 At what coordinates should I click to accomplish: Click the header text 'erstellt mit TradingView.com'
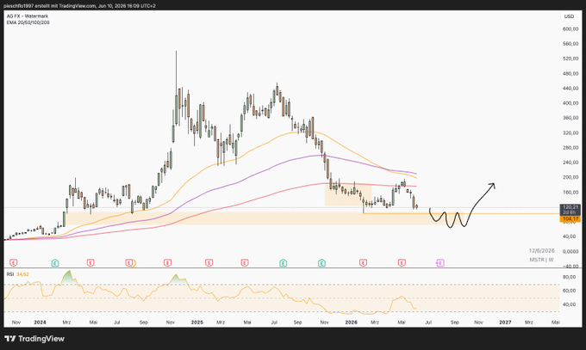pyautogui.click(x=65, y=6)
